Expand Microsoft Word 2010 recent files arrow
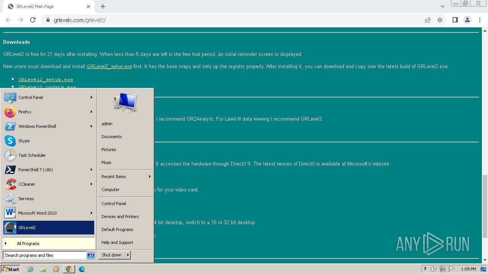This screenshot has height=274, width=488. pos(91,213)
